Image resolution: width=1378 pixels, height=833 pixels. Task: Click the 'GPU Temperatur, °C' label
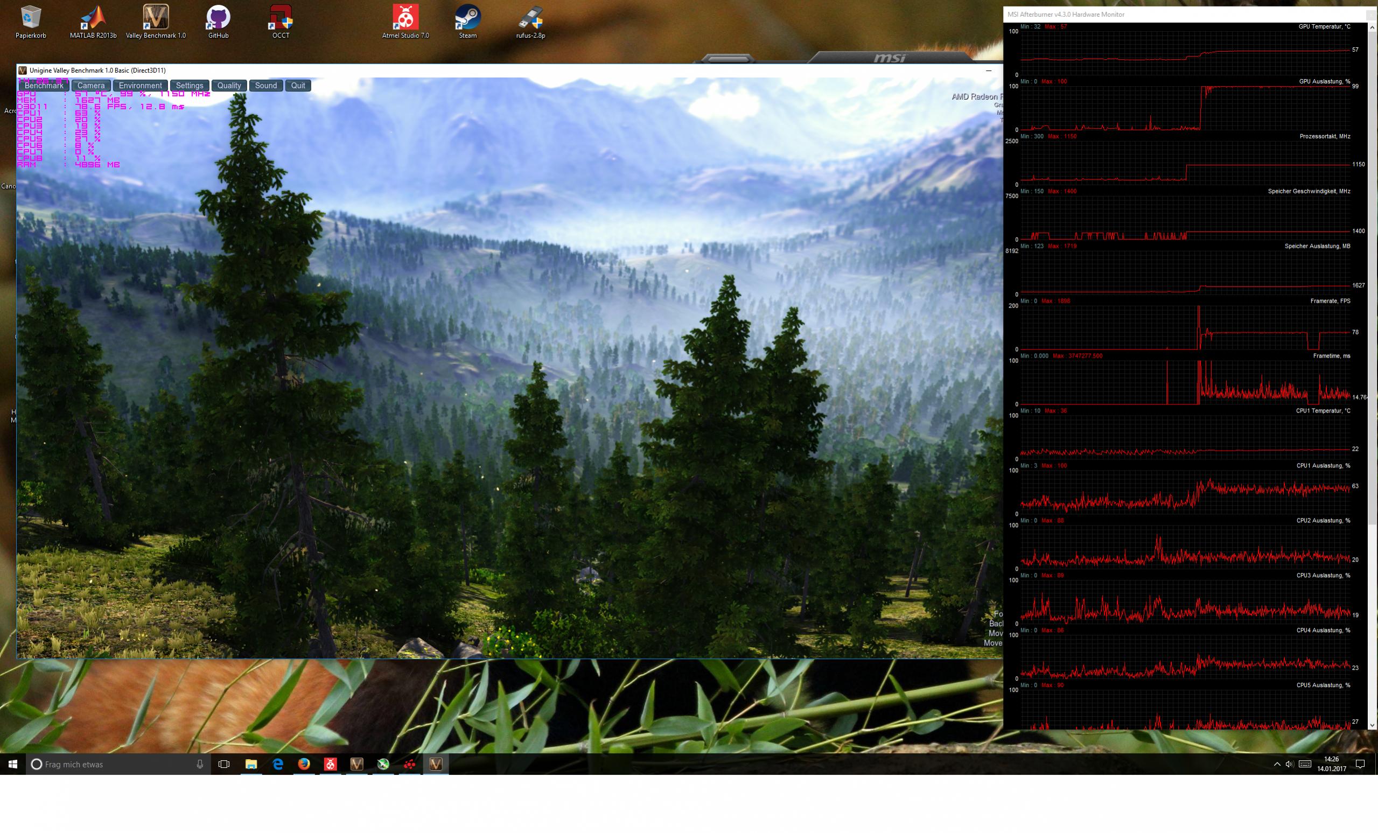1324,27
